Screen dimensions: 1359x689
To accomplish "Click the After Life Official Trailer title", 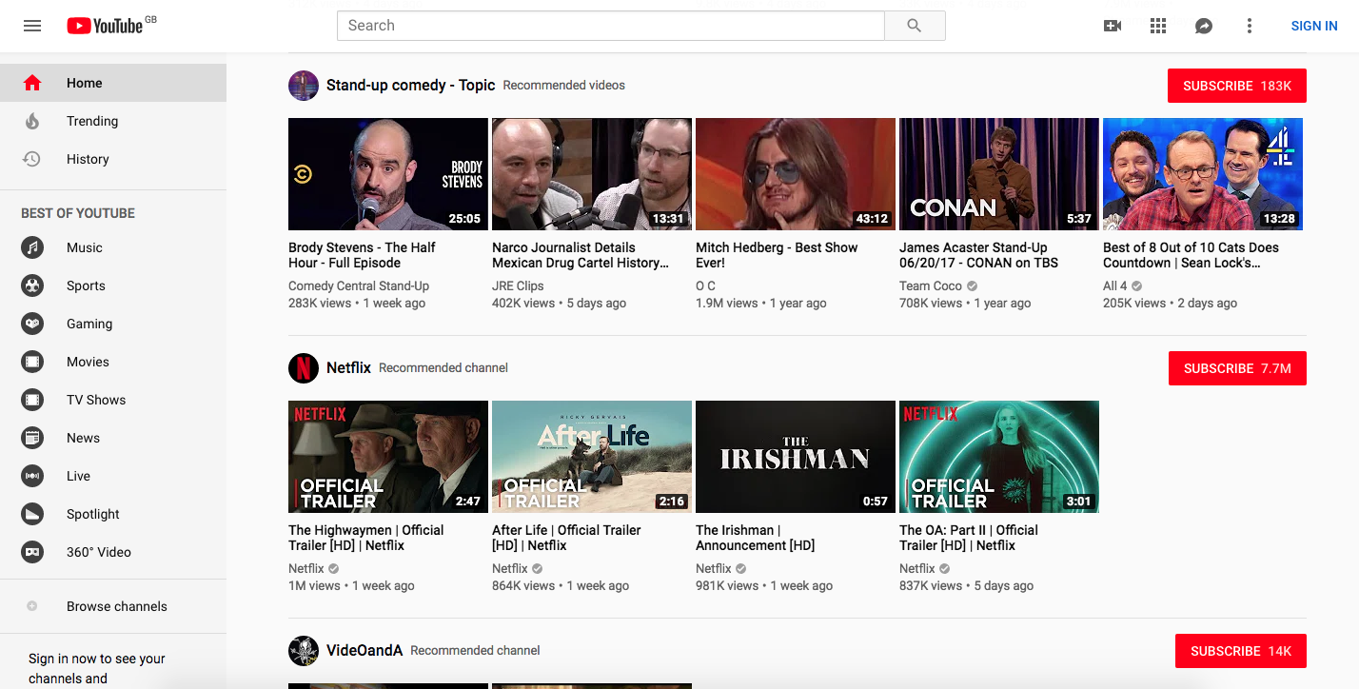I will coord(566,538).
